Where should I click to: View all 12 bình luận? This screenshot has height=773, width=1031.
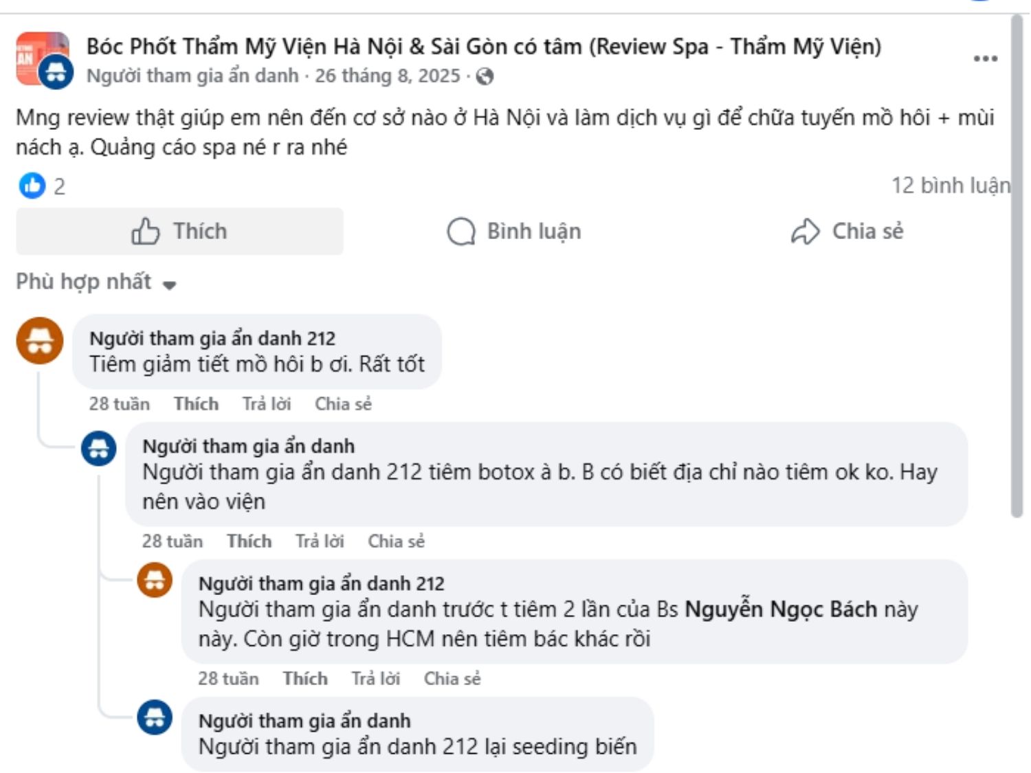pos(951,184)
